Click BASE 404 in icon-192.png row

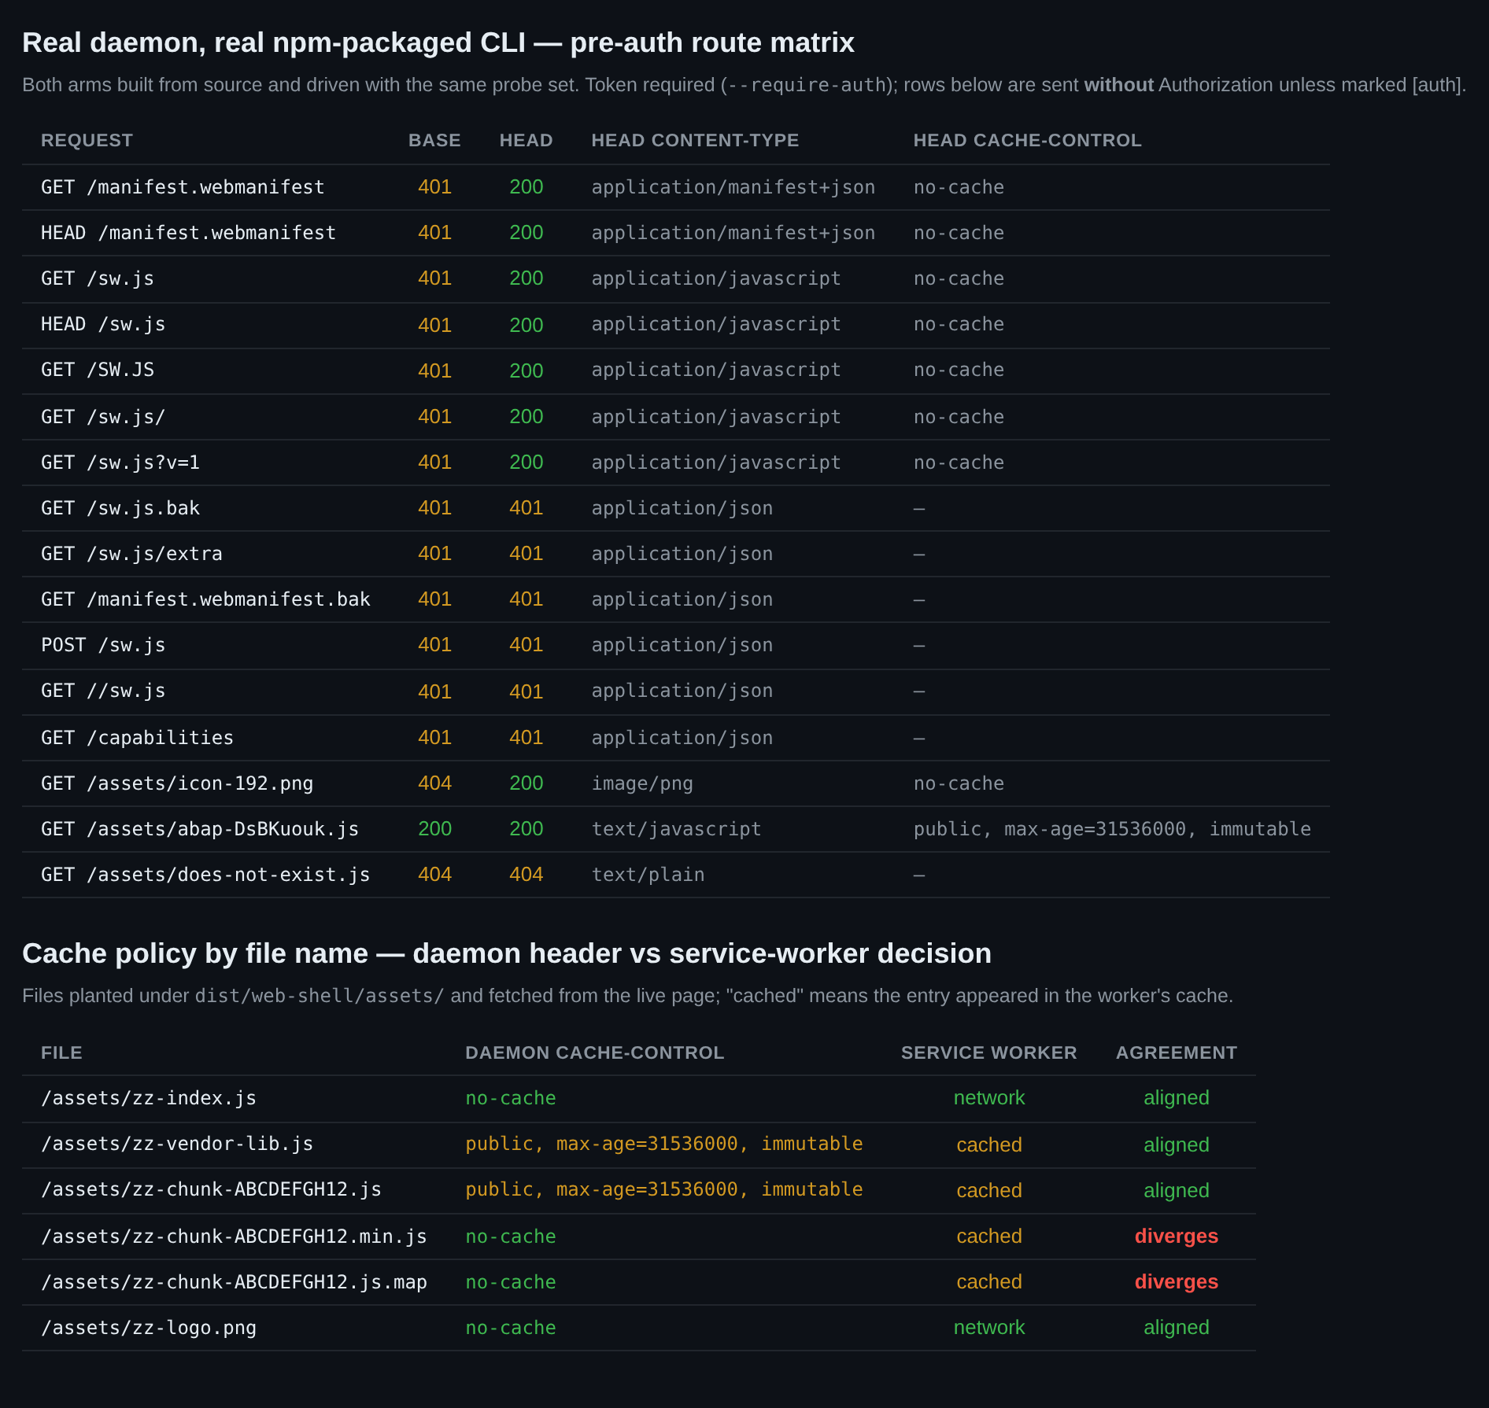pos(434,783)
